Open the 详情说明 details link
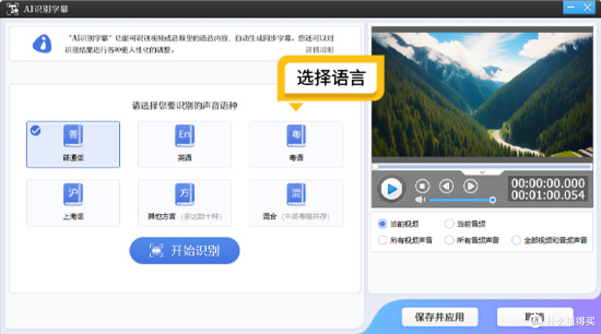The width and height of the screenshot is (601, 334). pos(319,49)
